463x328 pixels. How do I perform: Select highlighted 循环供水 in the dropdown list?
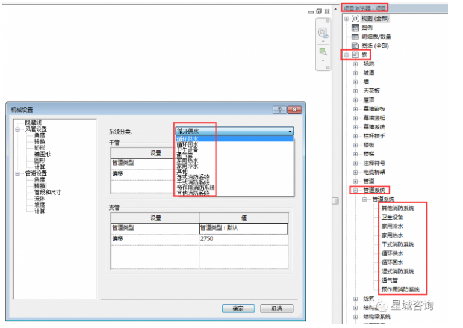tap(235, 139)
